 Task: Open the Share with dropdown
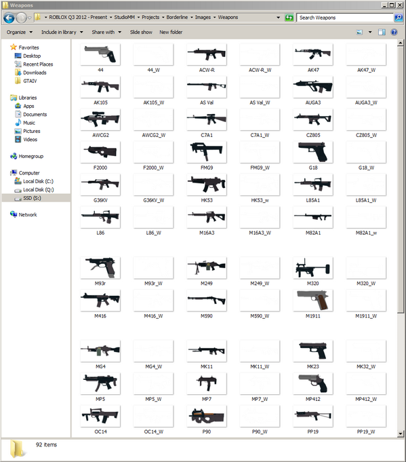[x=106, y=32]
